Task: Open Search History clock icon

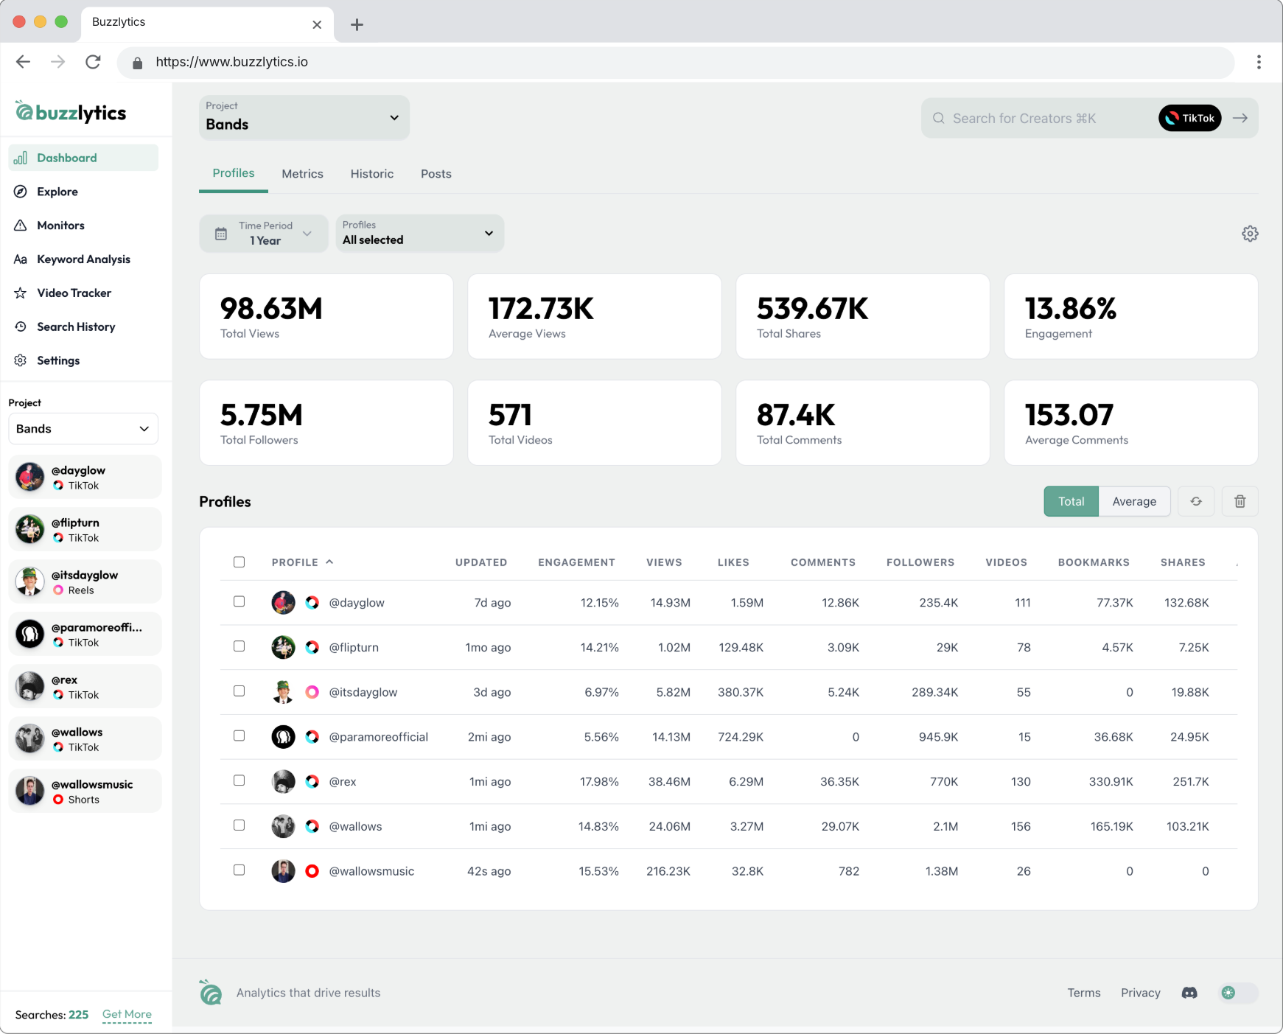Action: 21,326
